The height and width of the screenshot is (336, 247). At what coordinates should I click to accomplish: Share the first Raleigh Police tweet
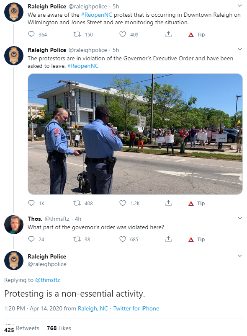pos(168,34)
